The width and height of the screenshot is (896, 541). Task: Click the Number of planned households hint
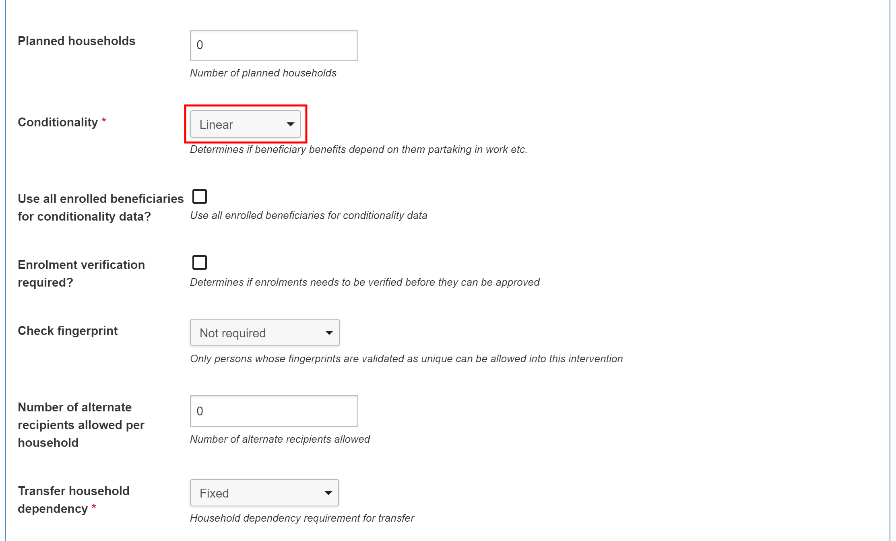click(263, 73)
